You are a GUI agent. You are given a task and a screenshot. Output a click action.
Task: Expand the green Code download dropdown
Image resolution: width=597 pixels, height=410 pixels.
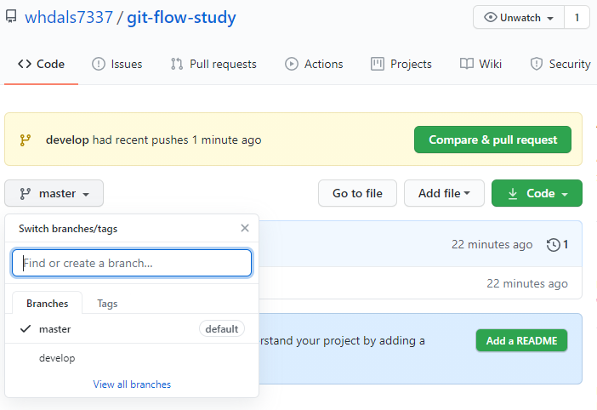(537, 193)
